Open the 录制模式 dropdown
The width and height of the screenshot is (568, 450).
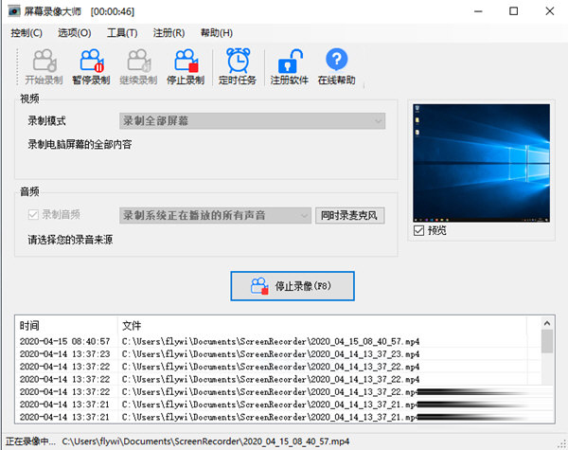[252, 120]
